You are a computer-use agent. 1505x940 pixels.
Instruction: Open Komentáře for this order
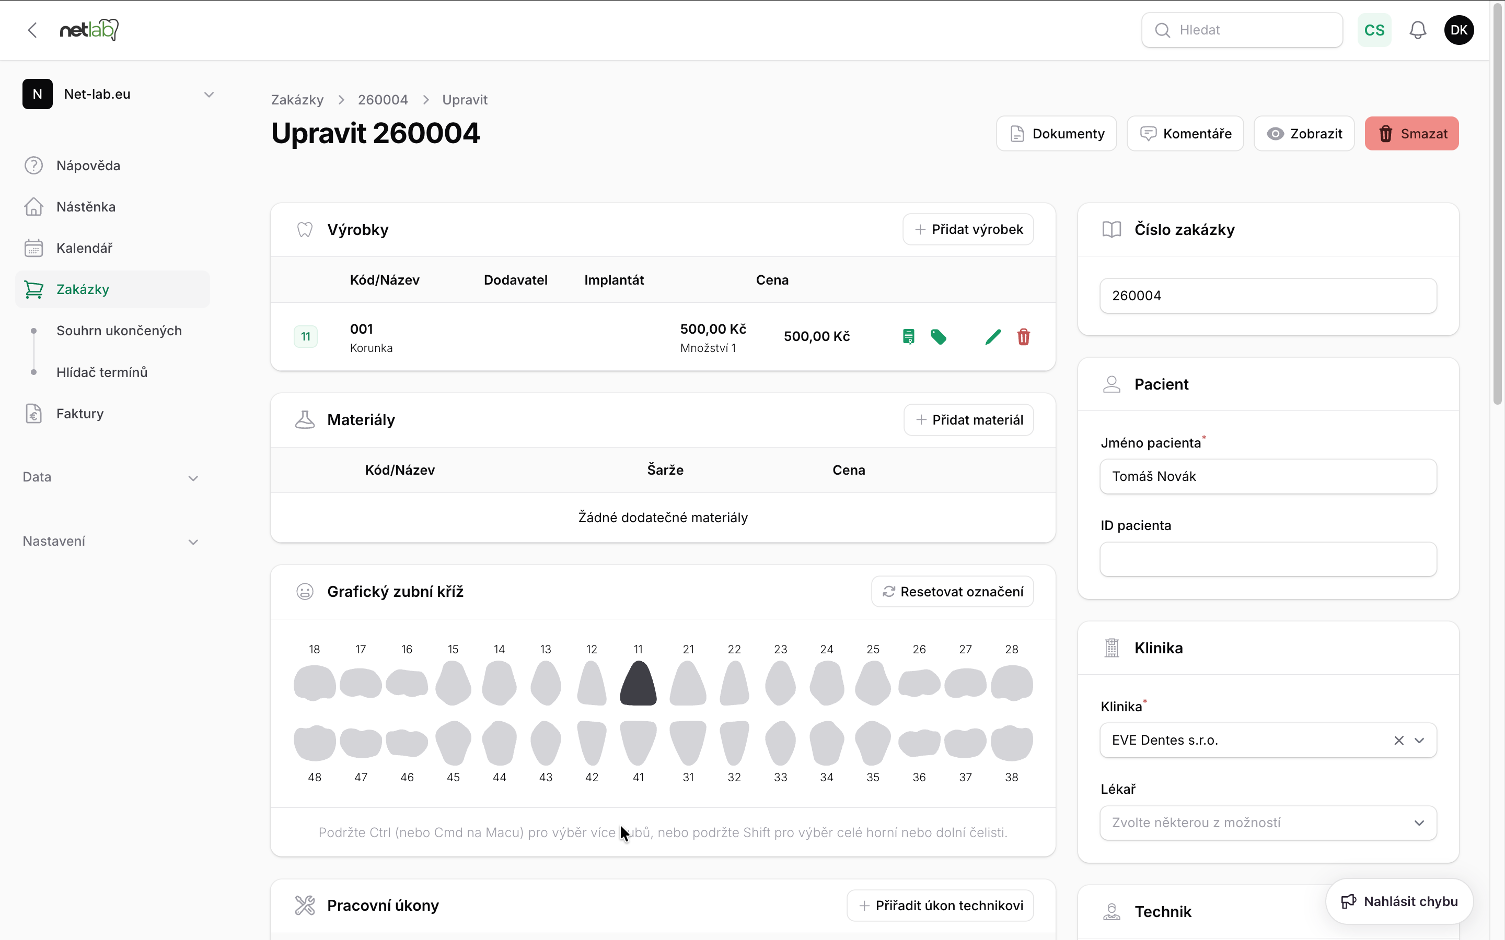[x=1185, y=134]
